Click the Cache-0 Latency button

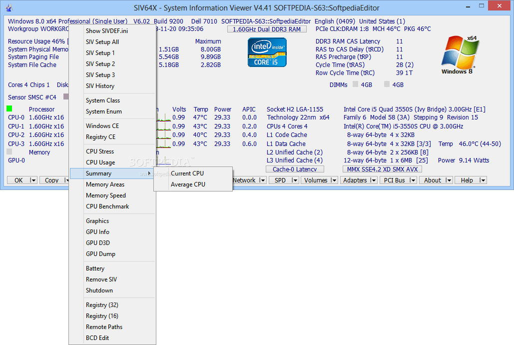tap(295, 169)
